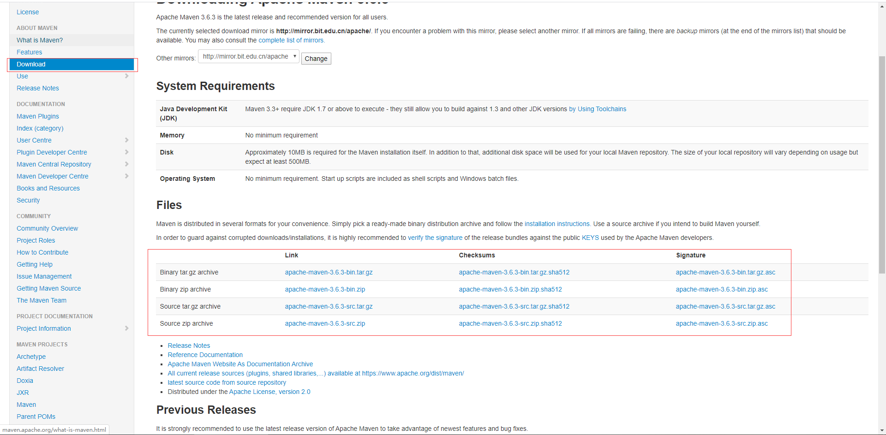This screenshot has height=435, width=886.
Task: Open apache-maven-3.6.3-src.zip.sha512 checksum
Action: click(510, 323)
